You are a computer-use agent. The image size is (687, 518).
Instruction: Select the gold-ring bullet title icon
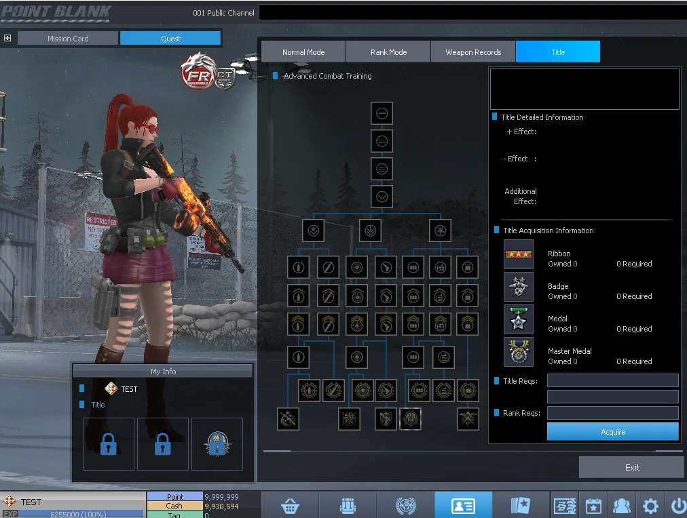(299, 357)
